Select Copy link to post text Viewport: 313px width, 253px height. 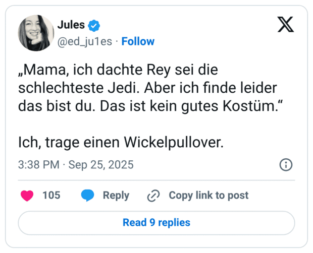[x=208, y=196]
